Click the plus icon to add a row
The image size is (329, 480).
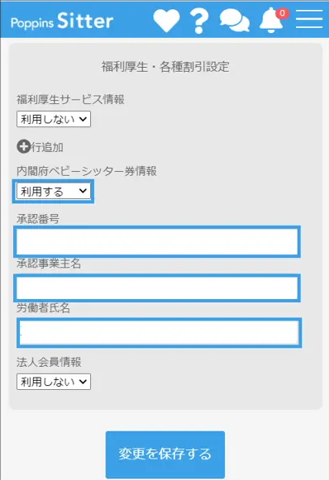23,146
